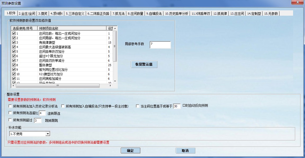Click the 取消 button
The width and height of the screenshot is (305, 158).
[185, 151]
